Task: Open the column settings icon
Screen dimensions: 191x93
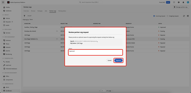Action: coord(188,16)
